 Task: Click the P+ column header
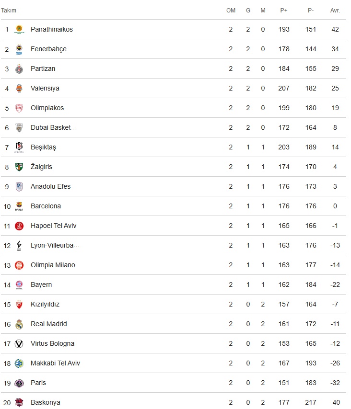pyautogui.click(x=284, y=11)
